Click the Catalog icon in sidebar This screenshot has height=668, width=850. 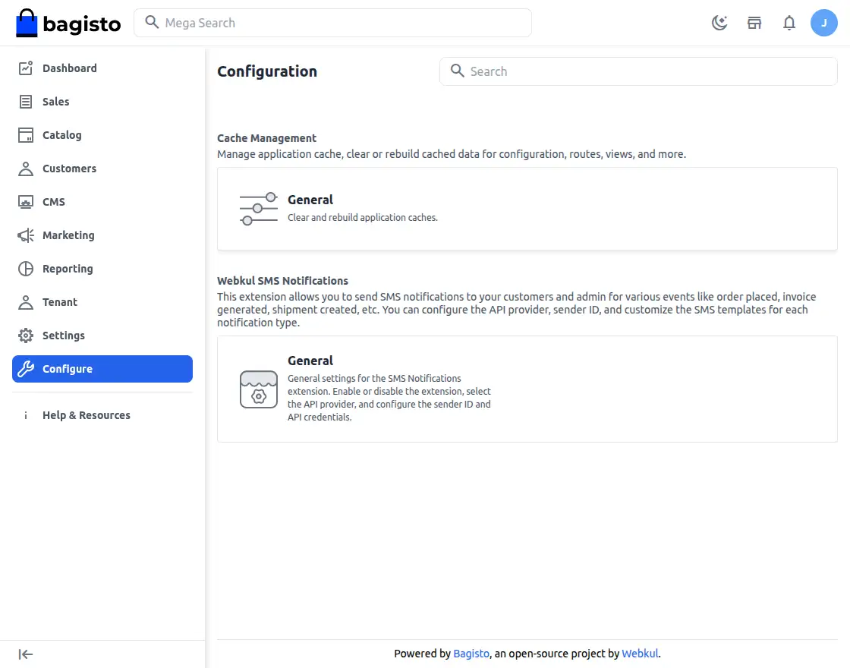[26, 135]
